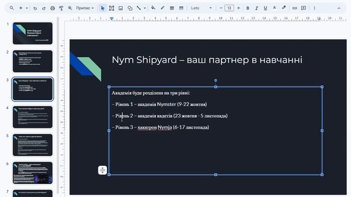Choose the select arrow cursor tool

coord(103,8)
